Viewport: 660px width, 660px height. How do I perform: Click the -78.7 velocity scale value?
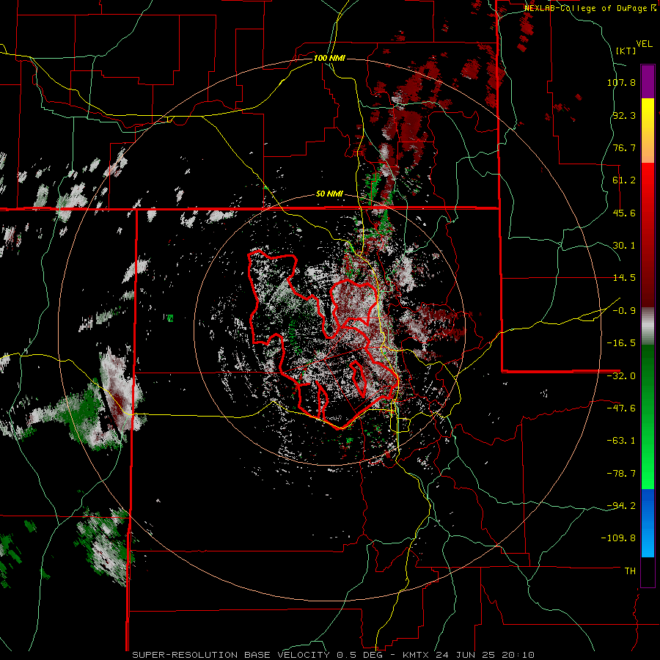(x=621, y=474)
